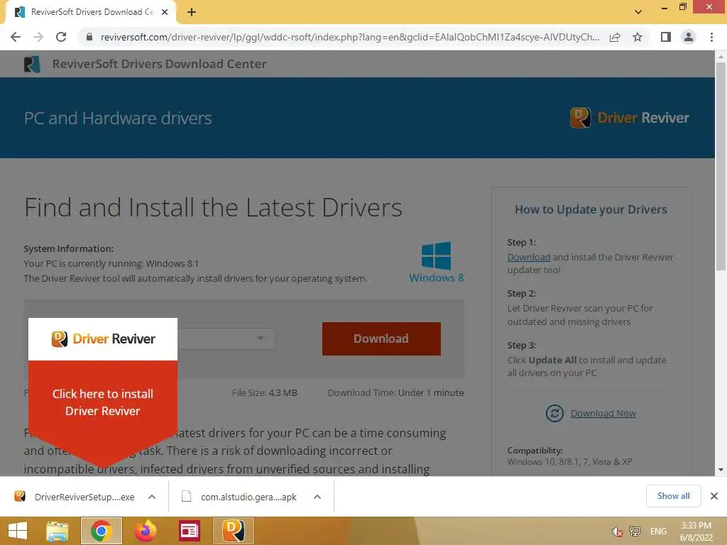
Task: Click the Download Now link
Action: 603,413
